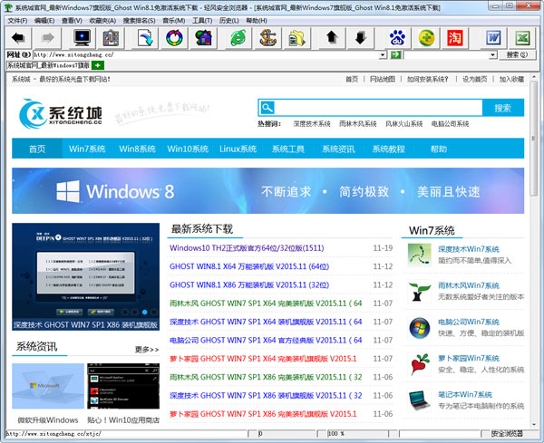Viewport: 544px width, 443px height.
Task: Click the page with blue arrow icon
Action: [x=145, y=37]
